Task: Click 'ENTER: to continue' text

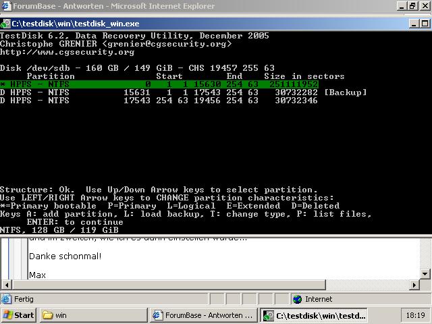Action: point(75,222)
